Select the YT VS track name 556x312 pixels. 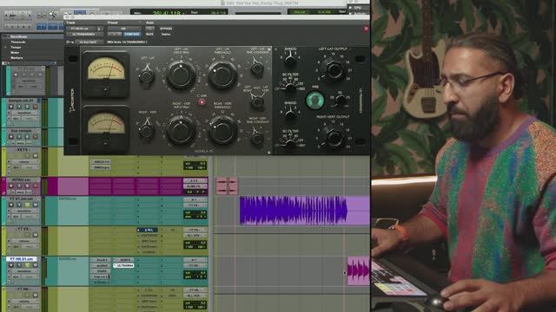[x=23, y=229]
